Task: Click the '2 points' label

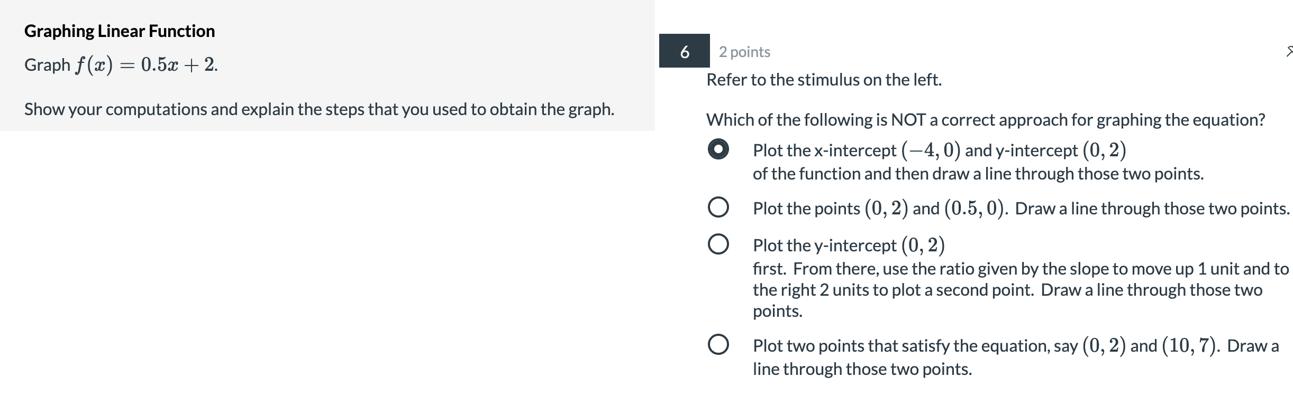Action: click(744, 52)
